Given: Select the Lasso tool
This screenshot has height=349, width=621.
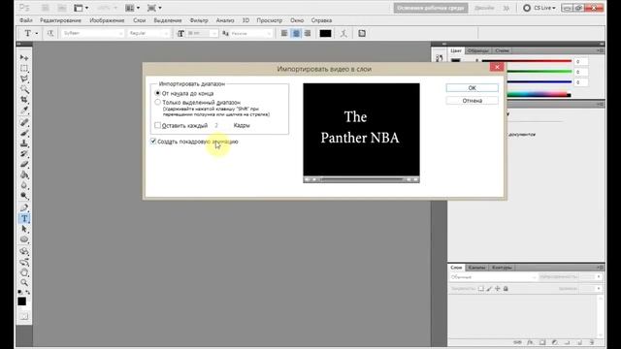Looking at the screenshot, I should coord(24,79).
